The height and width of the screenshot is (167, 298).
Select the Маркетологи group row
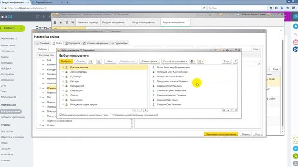(x=103, y=100)
